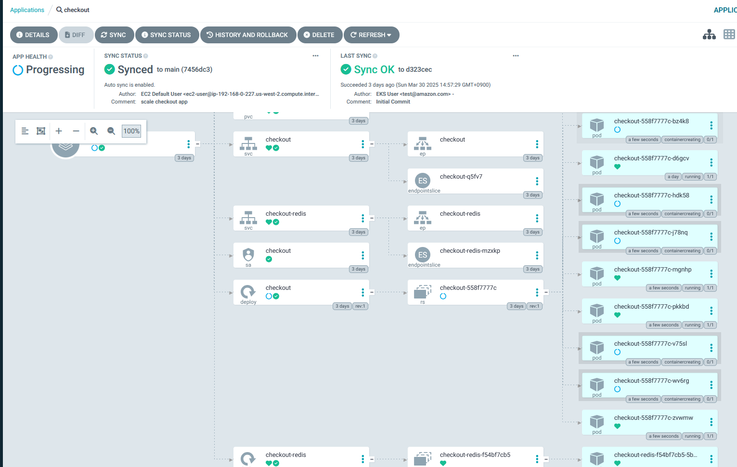Click the 'to d323cec' revision link
This screenshot has width=737, height=467.
tap(415, 70)
